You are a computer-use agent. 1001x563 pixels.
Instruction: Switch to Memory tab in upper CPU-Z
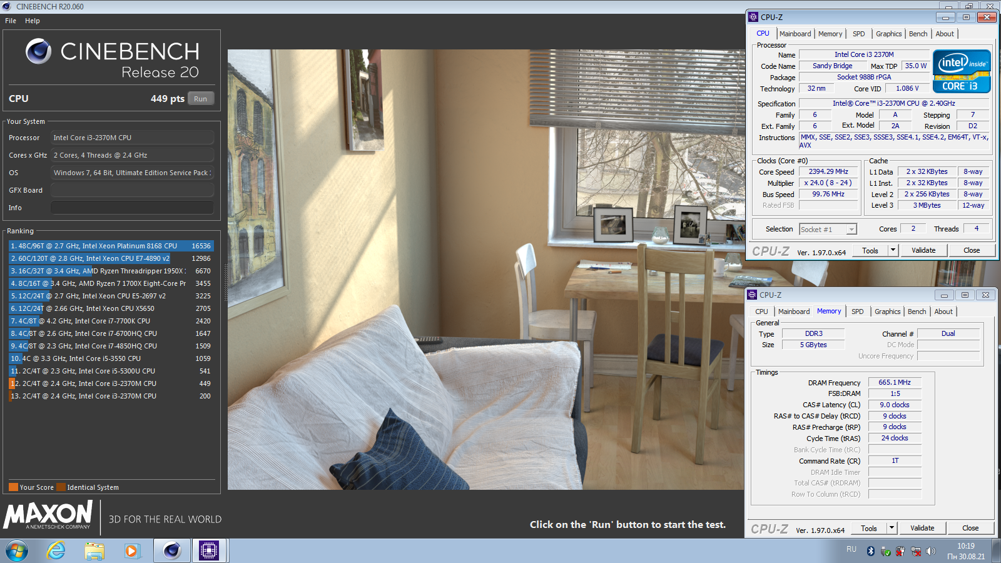coord(830,34)
